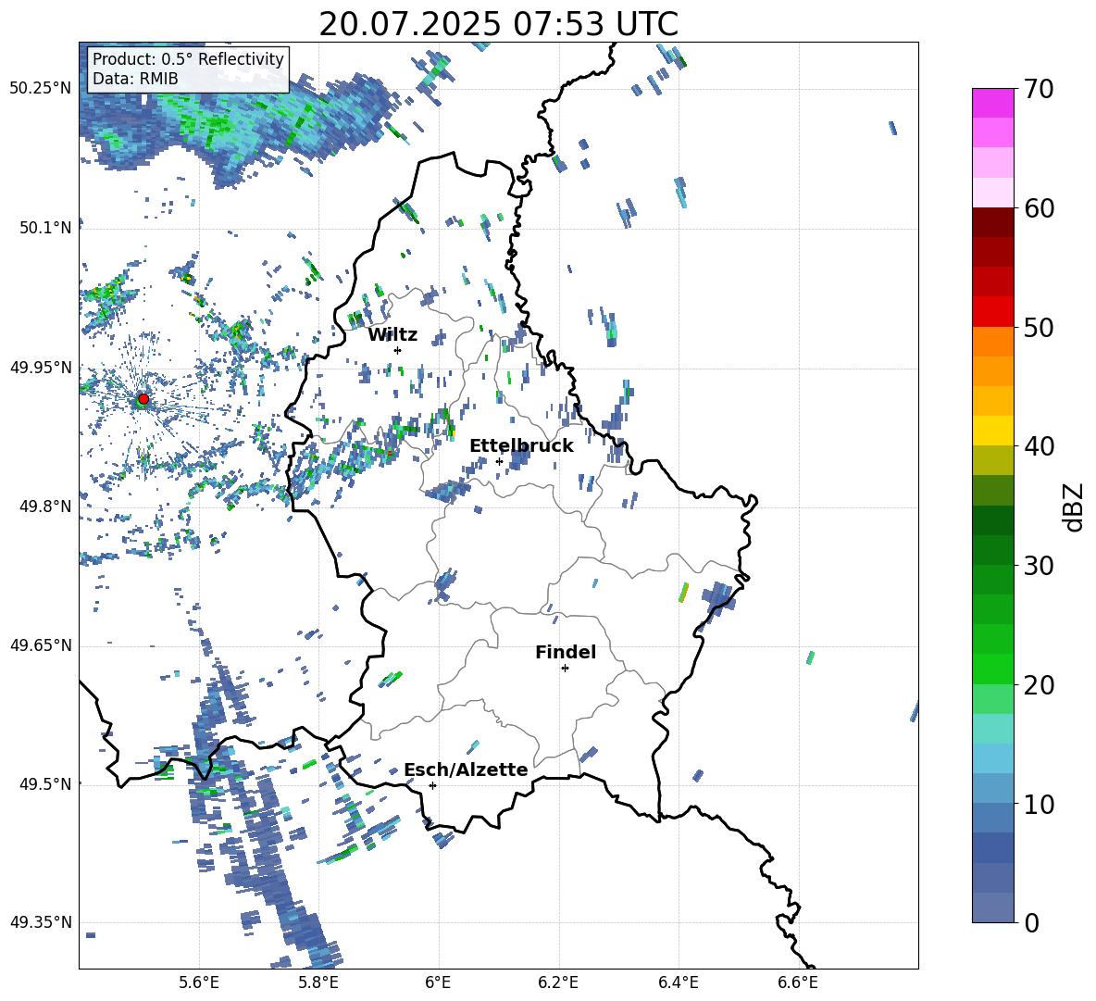This screenshot has width=1096, height=1001.
Task: Click the red radar location marker
Action: click(143, 399)
